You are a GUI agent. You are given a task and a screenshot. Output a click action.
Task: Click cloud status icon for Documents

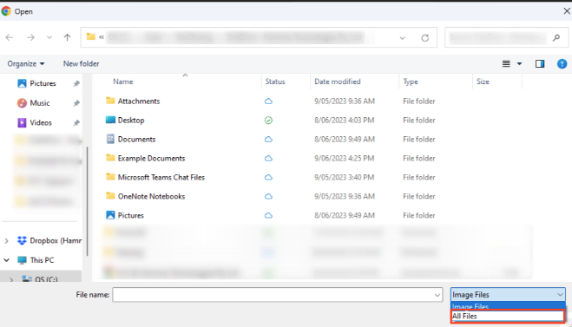268,140
